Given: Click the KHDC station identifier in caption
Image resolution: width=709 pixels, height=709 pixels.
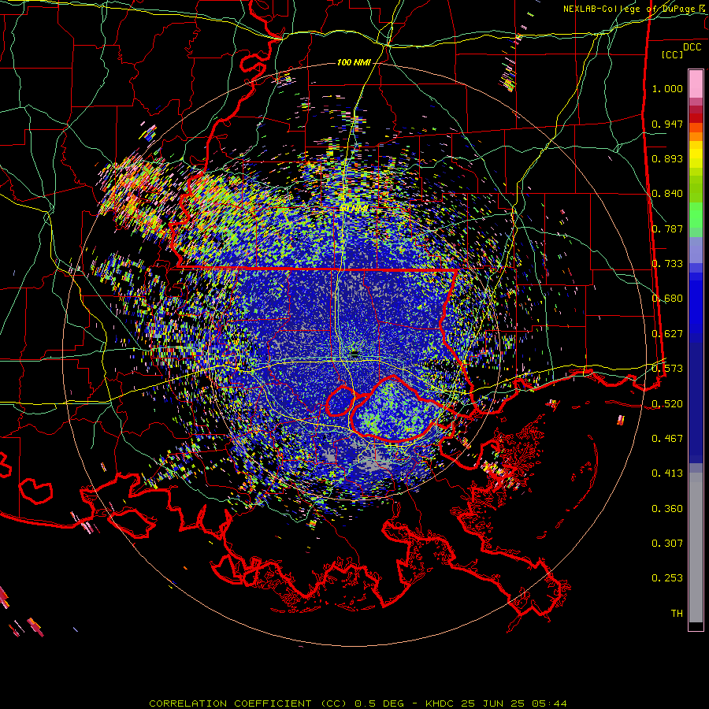Looking at the screenshot, I should click(439, 703).
